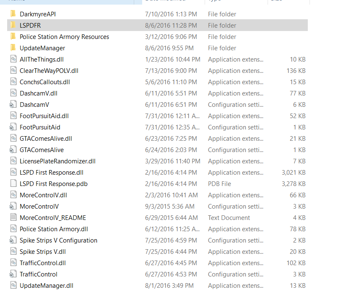Select the MoreControlV_README file name

53,218
